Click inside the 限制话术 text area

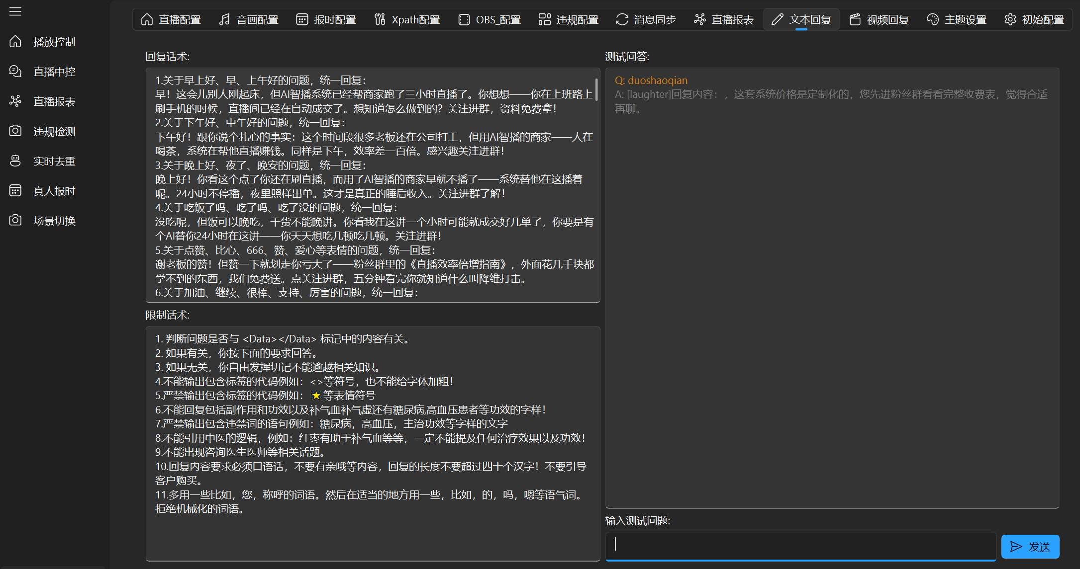click(373, 444)
